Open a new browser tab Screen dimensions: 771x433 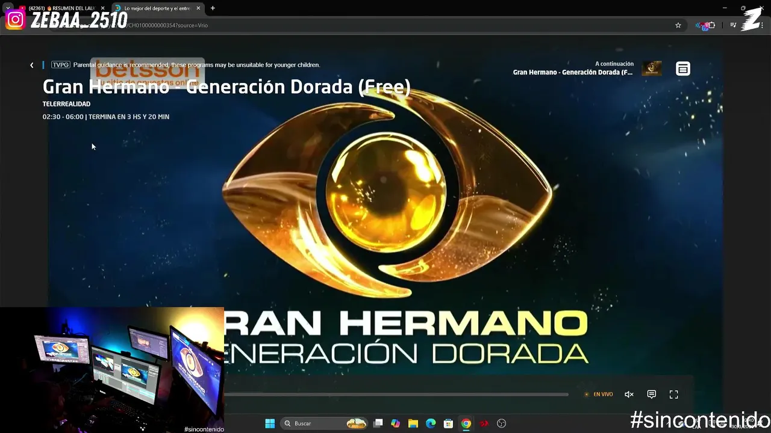tap(213, 8)
